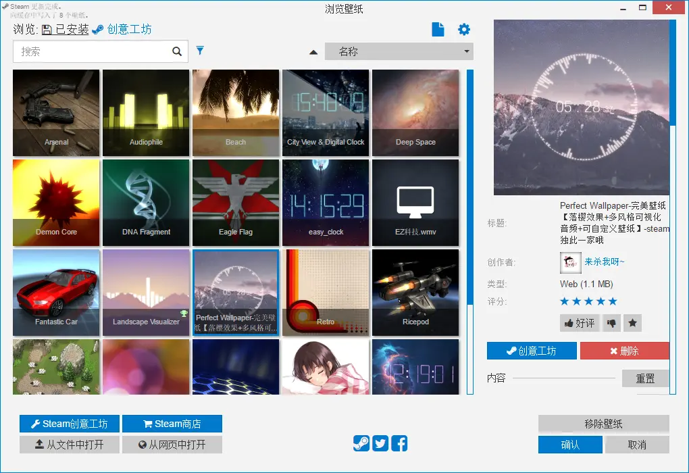The height and width of the screenshot is (473, 689).
Task: Select the sleeping anime girl wallpaper
Action: click(x=326, y=367)
